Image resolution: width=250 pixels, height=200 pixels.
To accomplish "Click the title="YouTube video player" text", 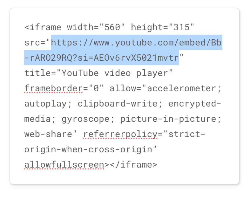I will pyautogui.click(x=98, y=73).
